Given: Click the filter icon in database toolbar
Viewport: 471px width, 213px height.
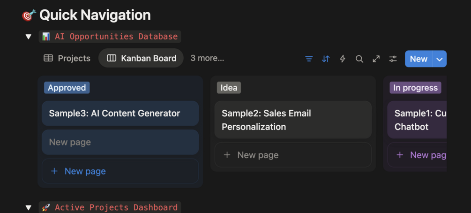Looking at the screenshot, I should point(309,59).
